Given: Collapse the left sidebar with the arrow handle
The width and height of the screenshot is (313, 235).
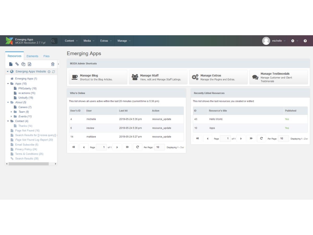Looking at the screenshot, I should tap(58, 64).
